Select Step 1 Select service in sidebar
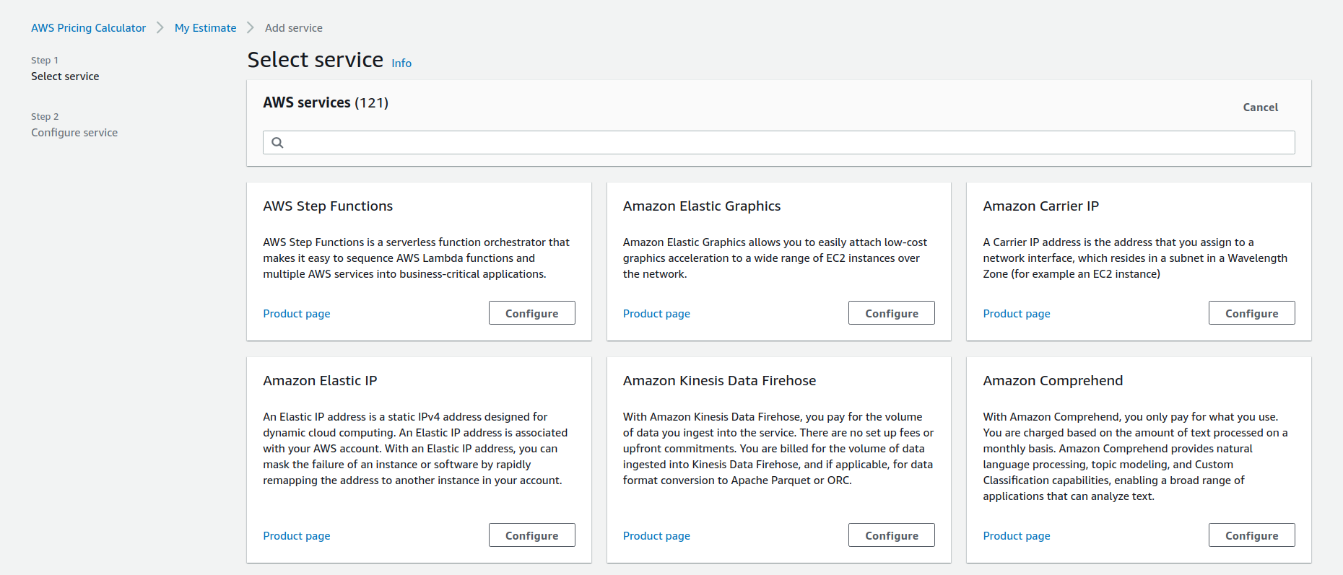This screenshot has height=575, width=1343. pos(65,76)
